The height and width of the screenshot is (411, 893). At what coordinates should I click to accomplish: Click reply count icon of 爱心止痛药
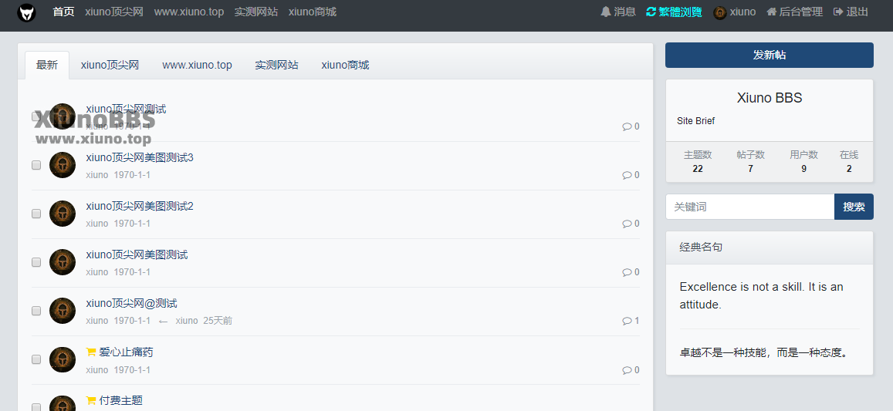click(627, 370)
